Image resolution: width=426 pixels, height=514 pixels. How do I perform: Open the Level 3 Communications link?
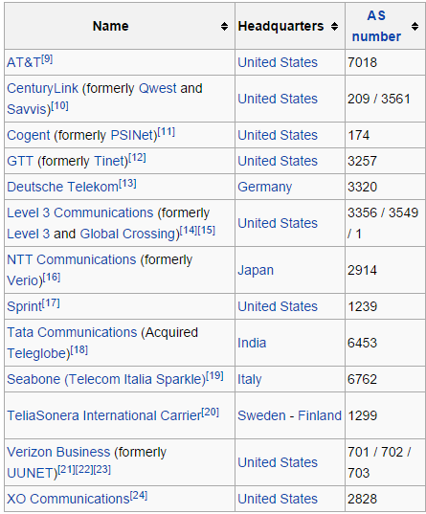point(80,212)
